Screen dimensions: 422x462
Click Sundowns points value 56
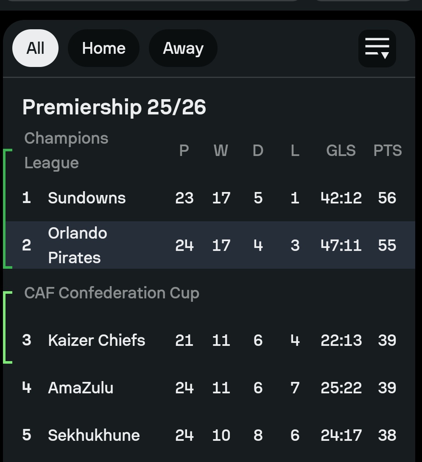pos(387,198)
